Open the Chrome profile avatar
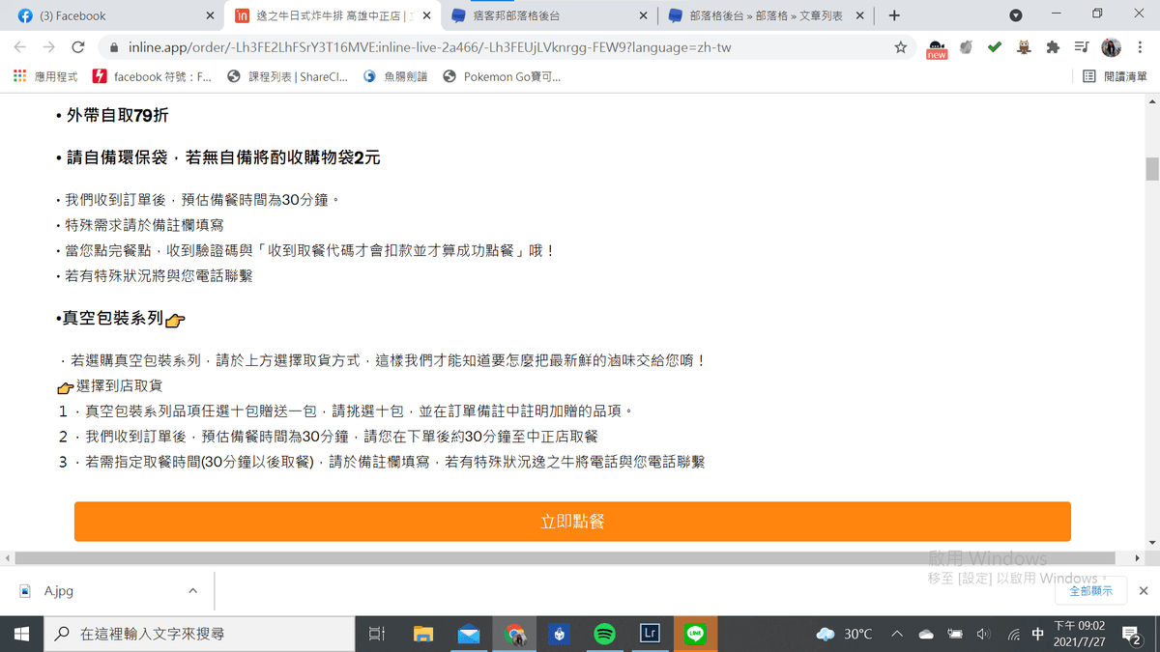 1111,47
